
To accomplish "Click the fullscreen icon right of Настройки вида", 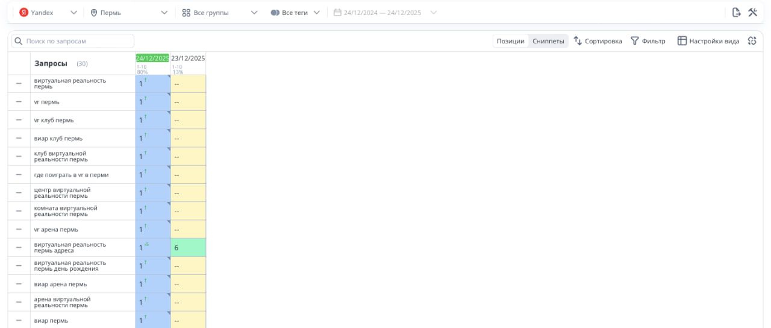I will tap(752, 41).
